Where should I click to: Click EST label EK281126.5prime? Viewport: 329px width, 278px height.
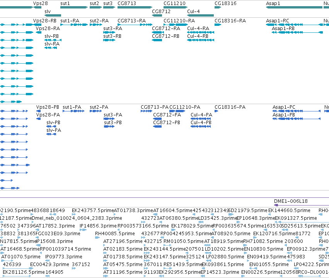pos(24,272)
